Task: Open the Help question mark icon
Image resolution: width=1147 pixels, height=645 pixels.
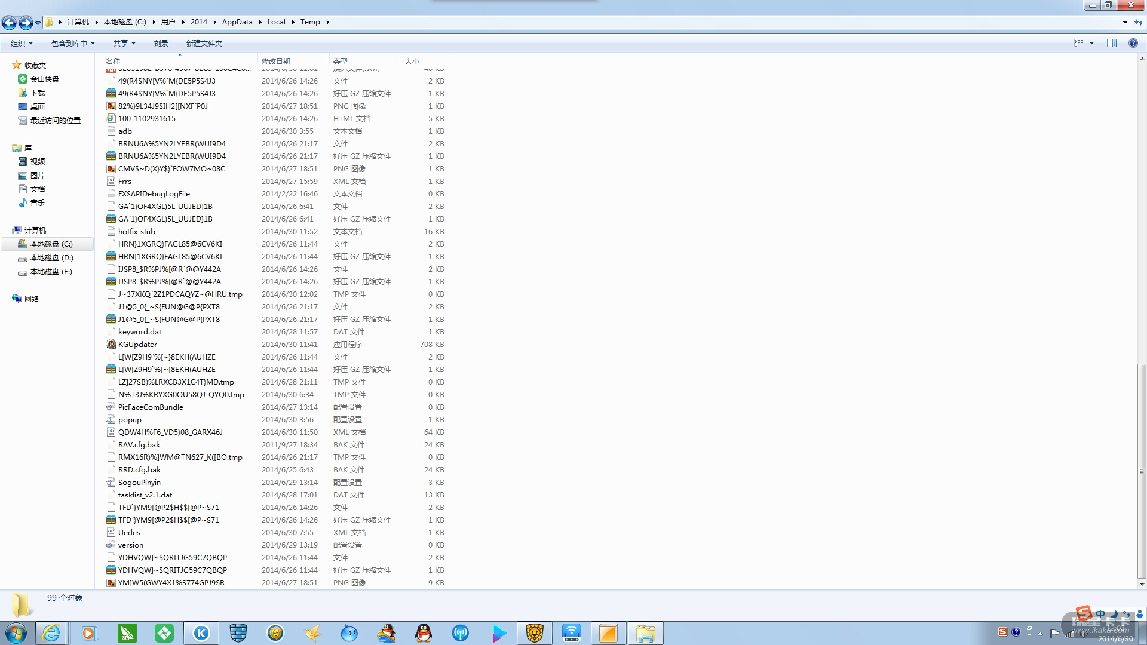Action: [1133, 43]
